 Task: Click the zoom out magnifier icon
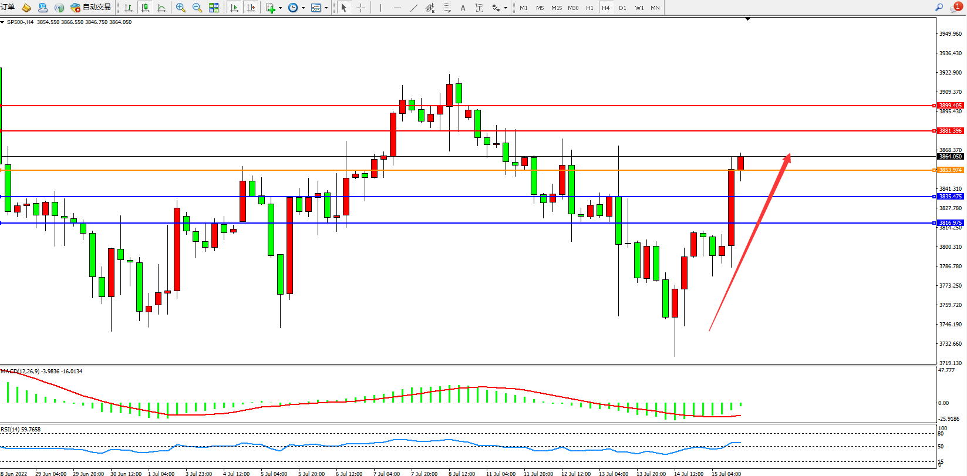pos(197,8)
